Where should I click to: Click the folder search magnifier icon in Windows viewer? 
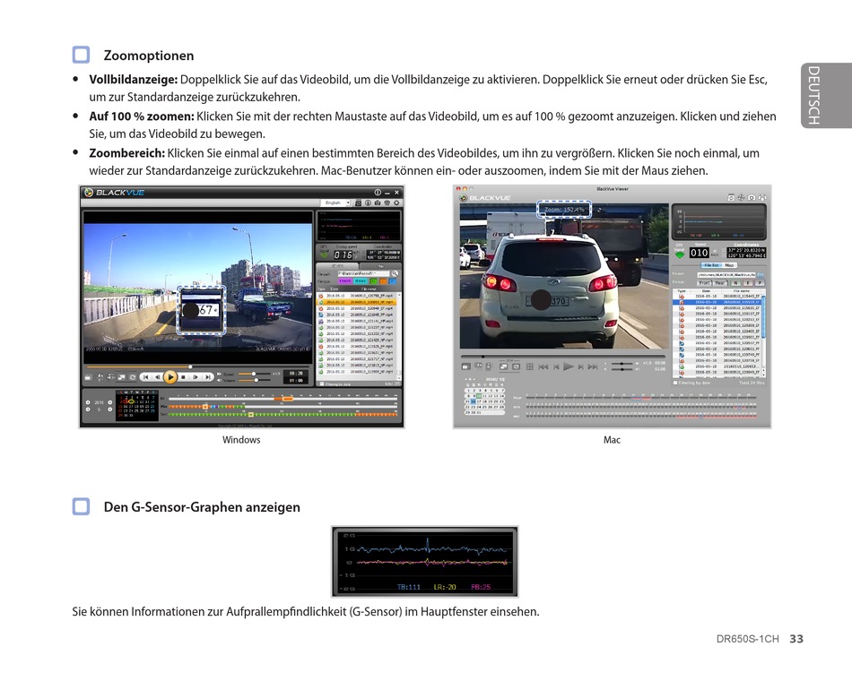pyautogui.click(x=395, y=273)
